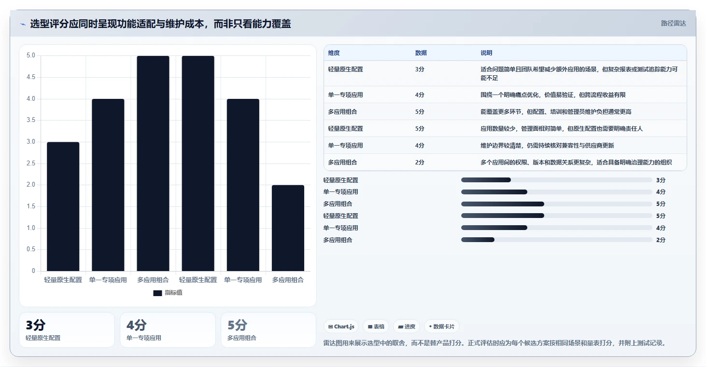Click the chart bar reaching 2.0

click(x=288, y=228)
